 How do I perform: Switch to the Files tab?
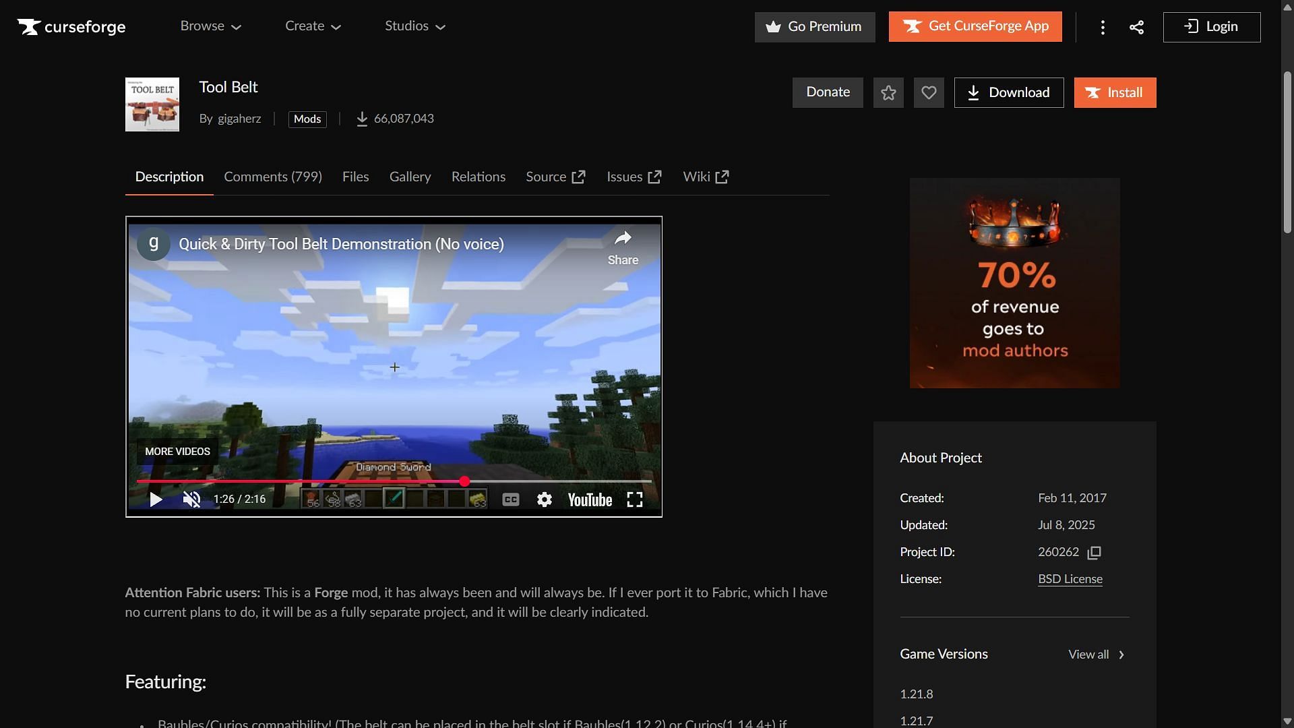point(355,177)
